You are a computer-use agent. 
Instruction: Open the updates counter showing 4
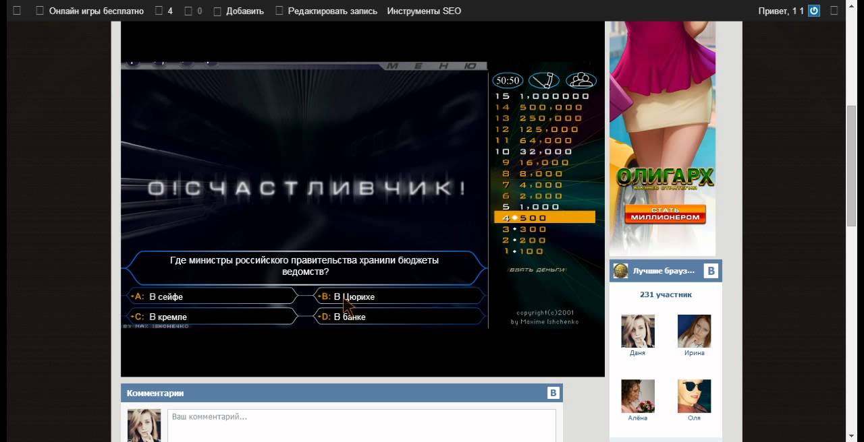pos(164,11)
